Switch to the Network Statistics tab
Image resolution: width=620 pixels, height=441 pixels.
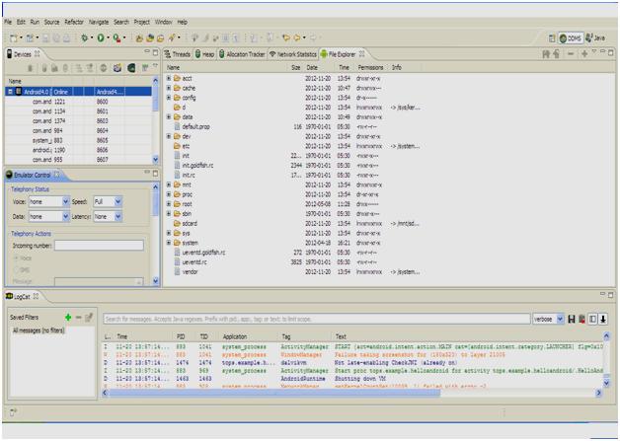coord(292,54)
